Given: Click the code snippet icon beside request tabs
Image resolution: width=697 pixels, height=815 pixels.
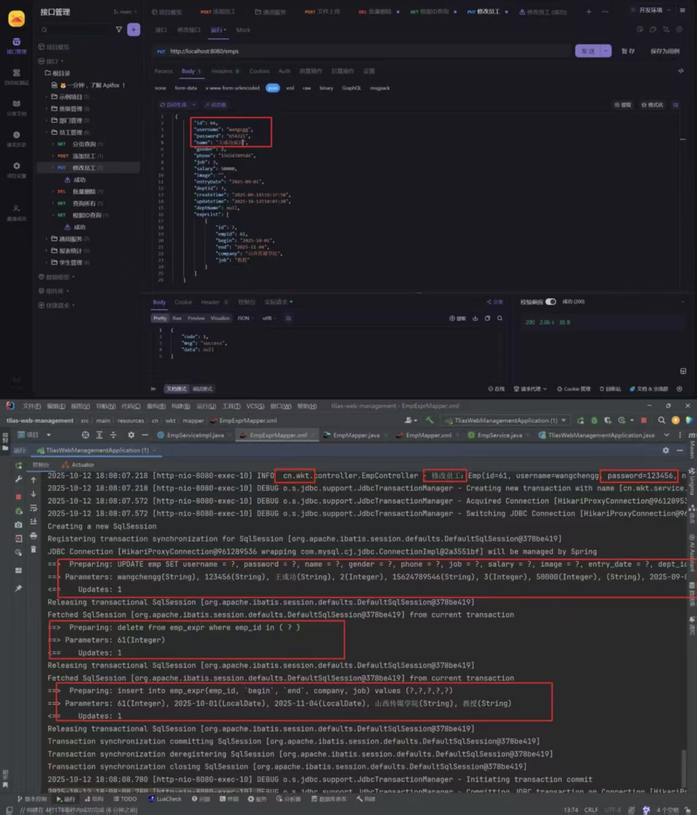Looking at the screenshot, I should point(681,71).
